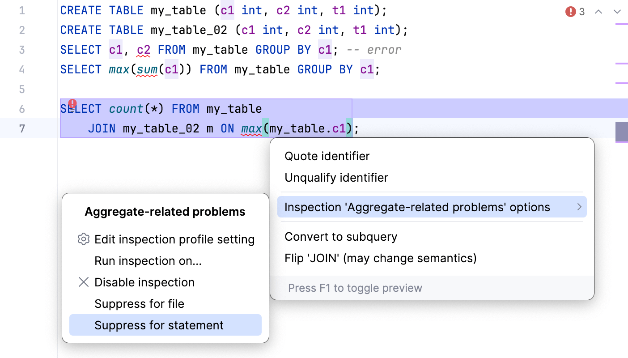Navigate to previous problem with up arrow
The image size is (628, 358).
(598, 12)
